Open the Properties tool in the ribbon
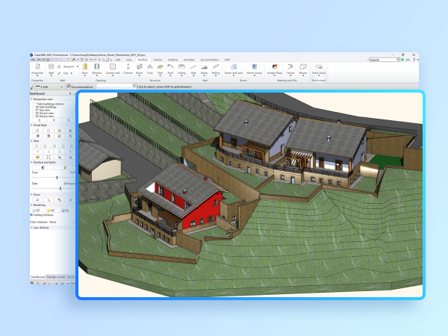 37,69
